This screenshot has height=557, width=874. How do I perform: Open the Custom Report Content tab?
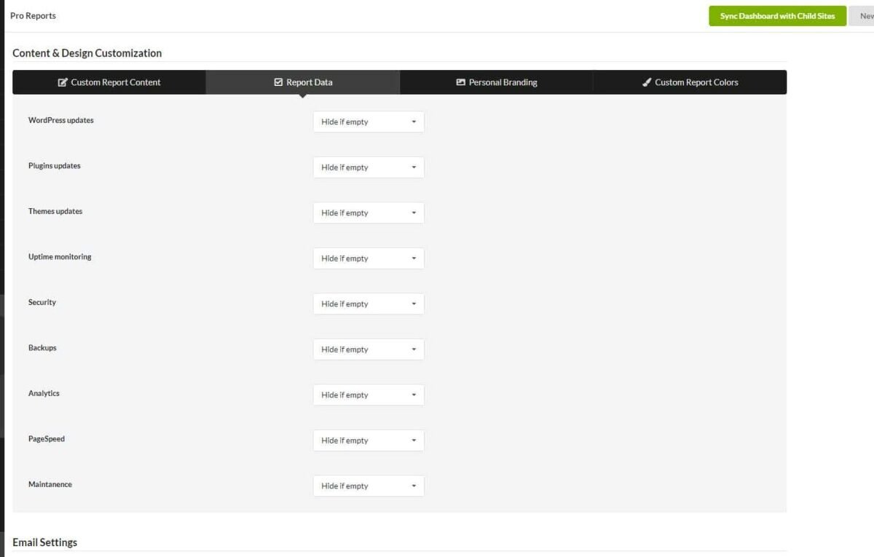(x=109, y=82)
